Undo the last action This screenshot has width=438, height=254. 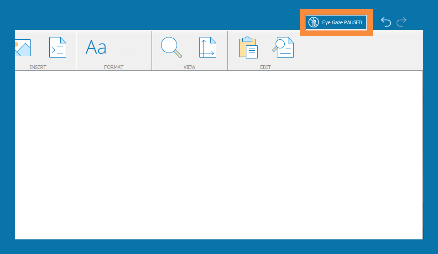(x=386, y=22)
